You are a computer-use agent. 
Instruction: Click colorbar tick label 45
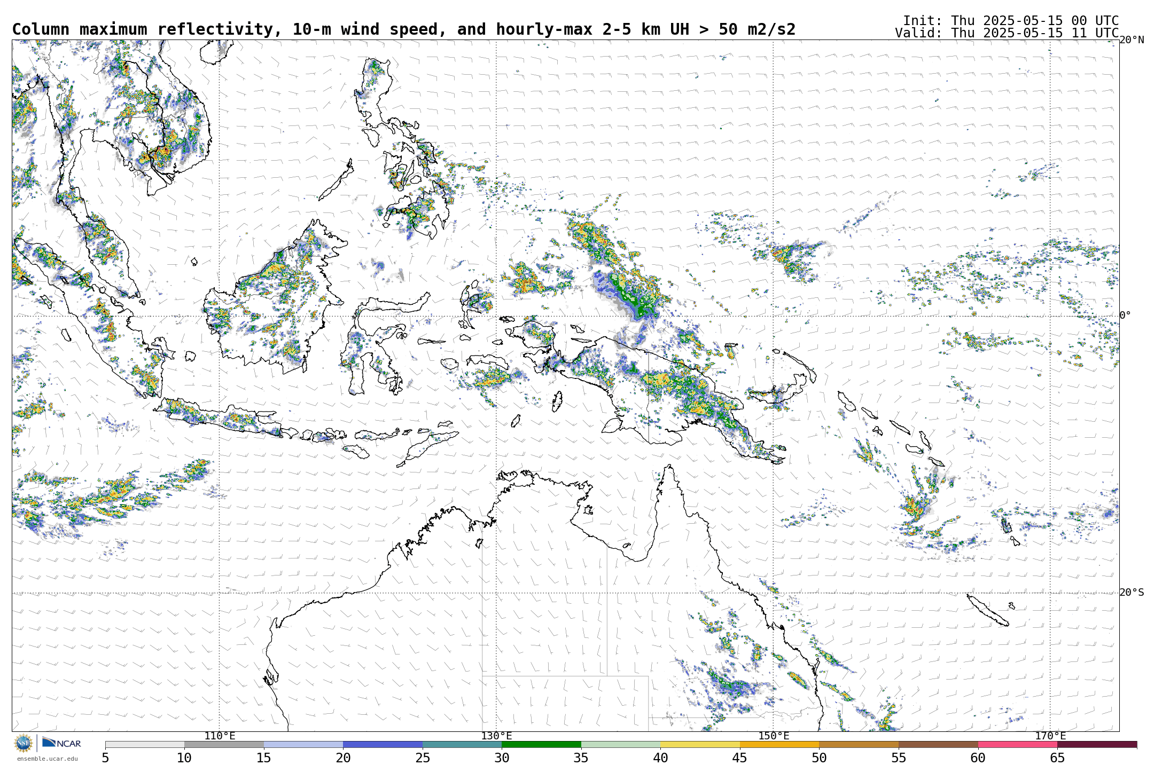point(740,758)
